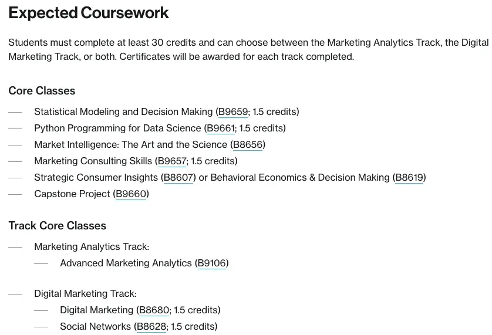Click the Core Classes subheading
Viewport: 492px width, 335px height.
42,91
